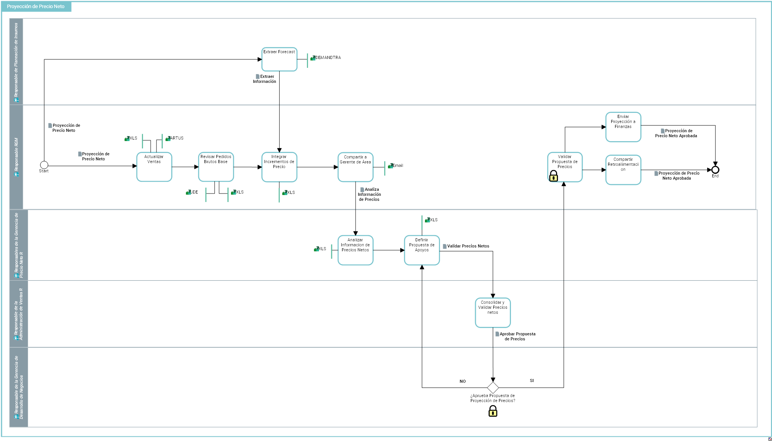Click the NO branch label
Screen dimensions: 772x441
[x=463, y=381]
